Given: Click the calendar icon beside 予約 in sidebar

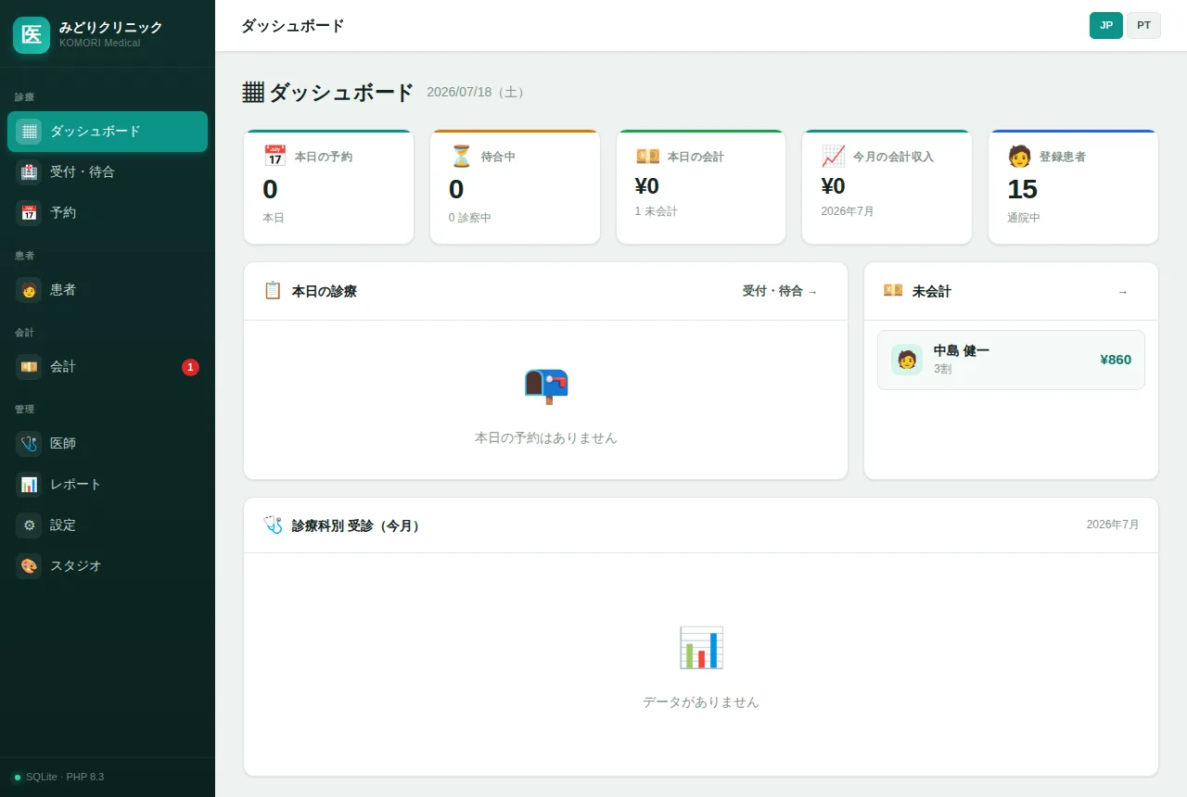Looking at the screenshot, I should coord(29,213).
